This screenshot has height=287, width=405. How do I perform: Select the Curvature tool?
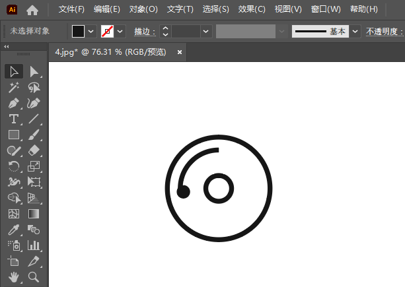click(x=34, y=104)
